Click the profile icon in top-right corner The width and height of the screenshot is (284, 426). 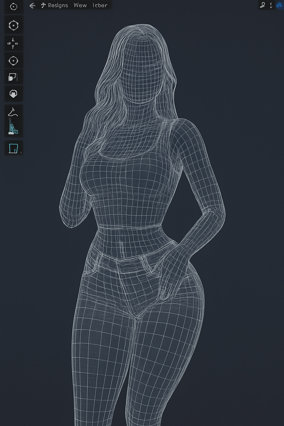(x=263, y=4)
